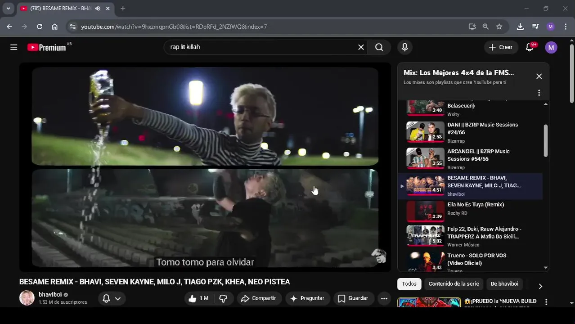
Task: Open more actions ellipsis under video
Action: (x=384, y=298)
